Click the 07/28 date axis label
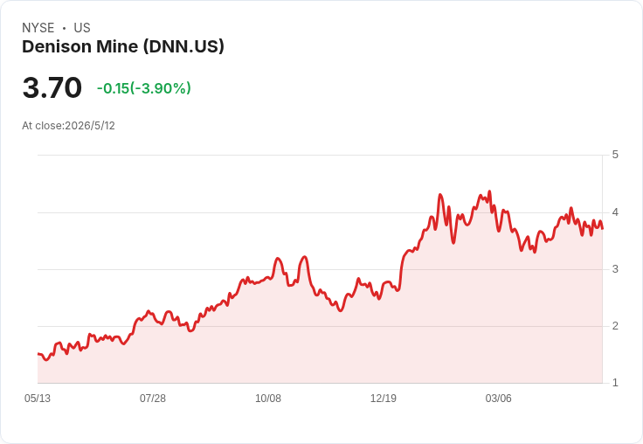 pos(153,399)
